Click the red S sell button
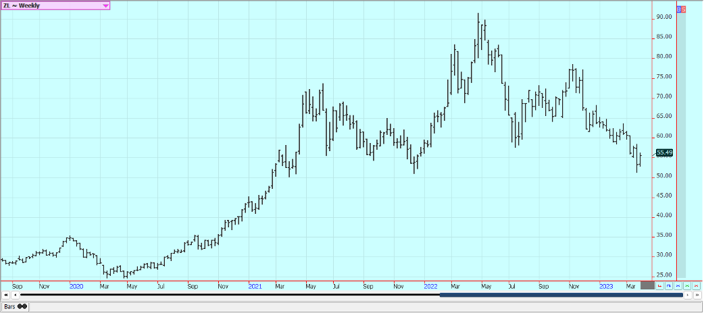The image size is (704, 313). (x=684, y=9)
